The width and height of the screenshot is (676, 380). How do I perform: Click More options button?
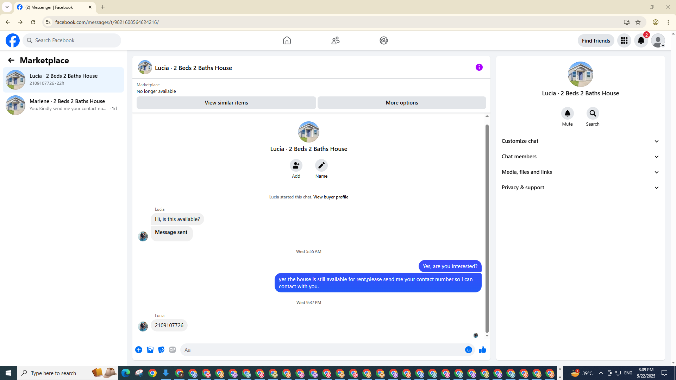click(402, 103)
